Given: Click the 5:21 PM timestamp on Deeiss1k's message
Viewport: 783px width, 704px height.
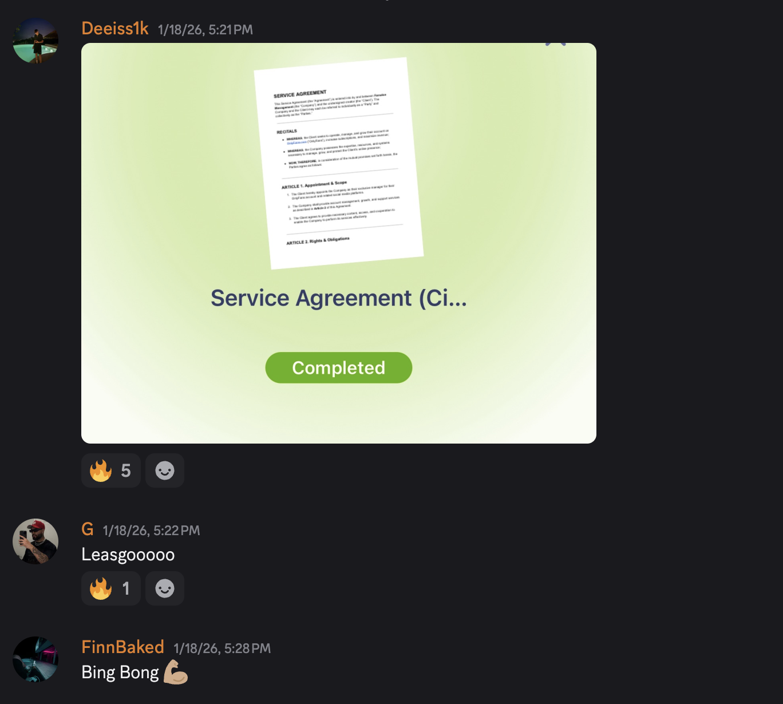Looking at the screenshot, I should pyautogui.click(x=205, y=30).
